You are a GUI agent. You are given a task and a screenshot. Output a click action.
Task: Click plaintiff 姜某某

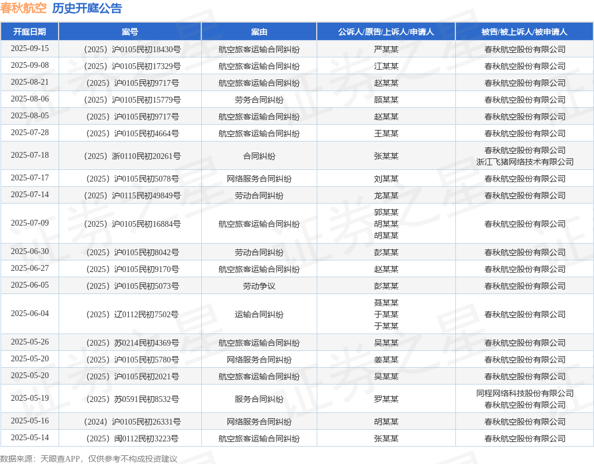click(386, 360)
